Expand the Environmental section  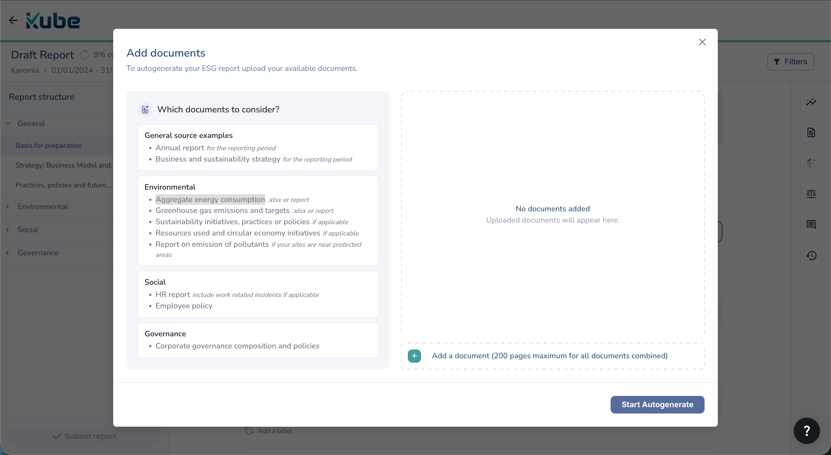[8, 207]
